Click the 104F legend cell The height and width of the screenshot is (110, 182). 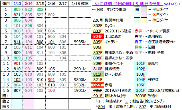(140, 80)
